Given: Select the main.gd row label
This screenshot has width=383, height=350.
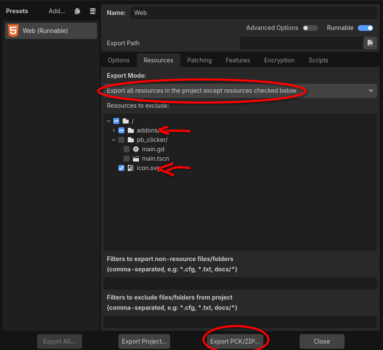Looking at the screenshot, I should 153,149.
